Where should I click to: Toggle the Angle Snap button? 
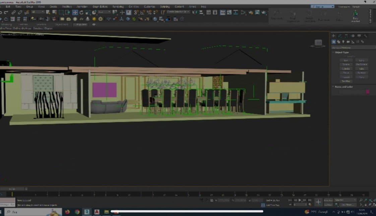(143, 12)
